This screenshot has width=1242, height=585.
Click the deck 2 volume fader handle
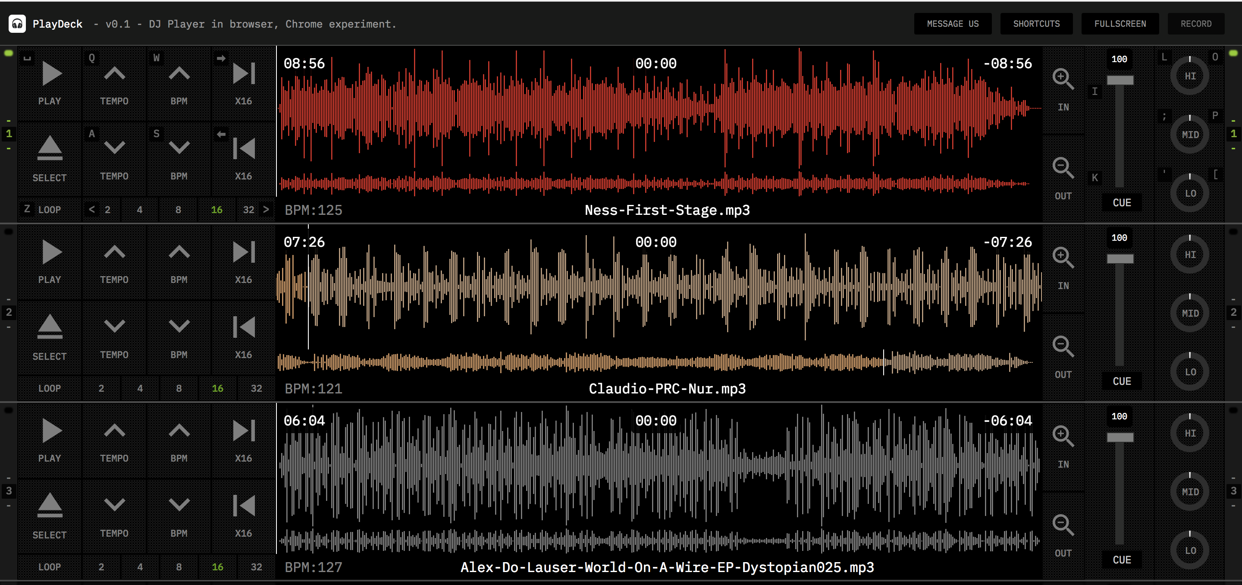(1120, 259)
